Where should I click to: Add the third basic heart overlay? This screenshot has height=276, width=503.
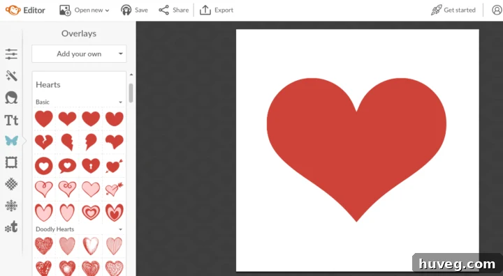[x=91, y=118]
